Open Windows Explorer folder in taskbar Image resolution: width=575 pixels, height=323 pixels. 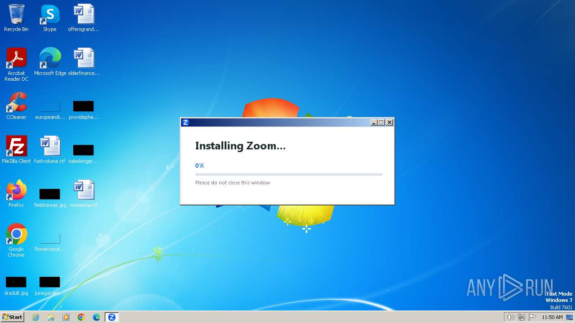coord(51,317)
